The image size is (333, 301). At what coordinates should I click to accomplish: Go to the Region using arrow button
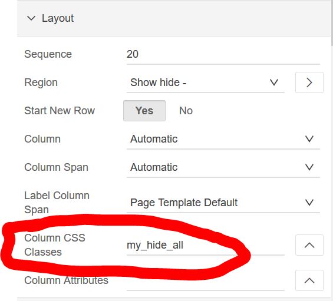coord(309,82)
